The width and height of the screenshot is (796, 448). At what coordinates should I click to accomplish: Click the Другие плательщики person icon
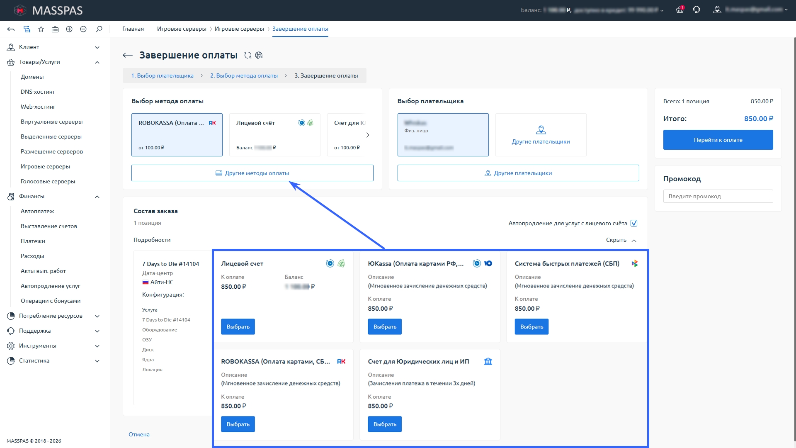click(541, 130)
